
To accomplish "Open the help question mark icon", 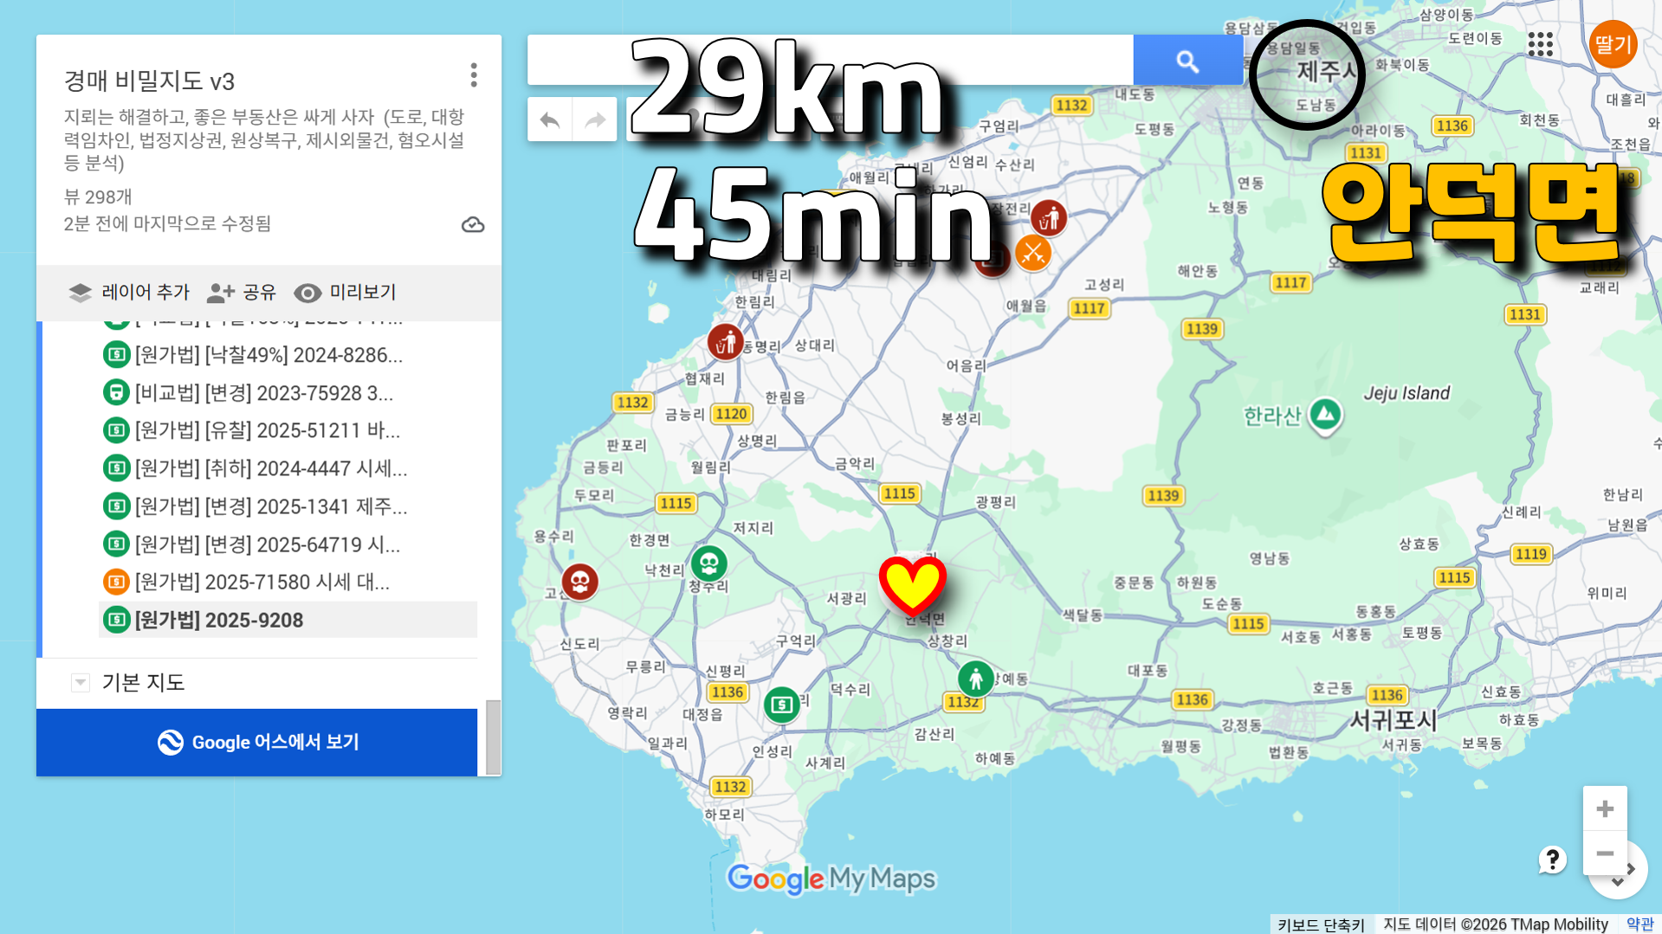I will (1552, 860).
